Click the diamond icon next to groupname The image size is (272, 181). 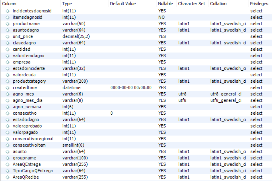pos(7,158)
